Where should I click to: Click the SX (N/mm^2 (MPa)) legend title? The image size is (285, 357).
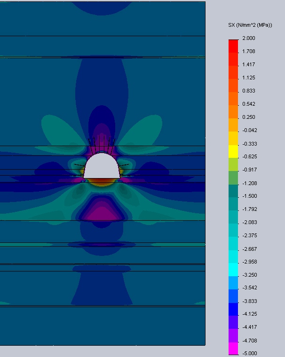pos(250,25)
